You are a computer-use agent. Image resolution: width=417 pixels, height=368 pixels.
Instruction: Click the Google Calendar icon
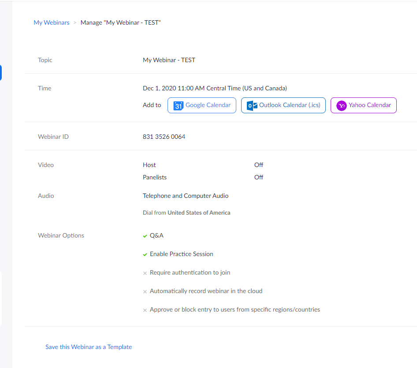(178, 105)
